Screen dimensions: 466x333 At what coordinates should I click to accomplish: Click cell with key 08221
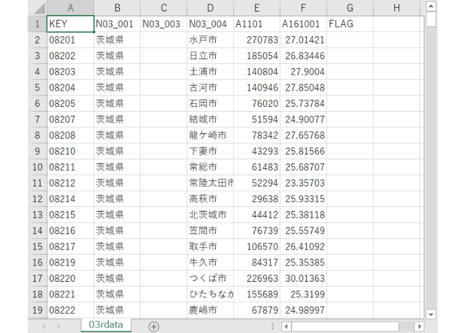click(71, 294)
